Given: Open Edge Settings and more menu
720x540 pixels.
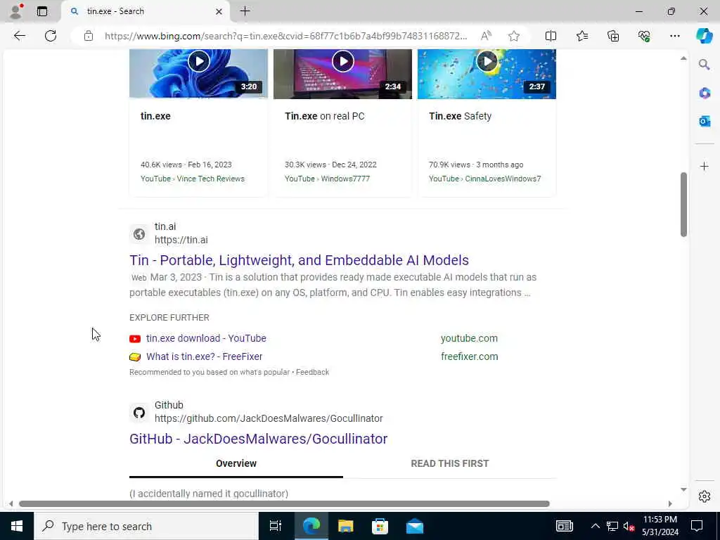Looking at the screenshot, I should [674, 36].
